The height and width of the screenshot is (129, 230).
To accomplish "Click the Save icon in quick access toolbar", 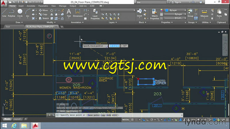I will pos(18,2).
